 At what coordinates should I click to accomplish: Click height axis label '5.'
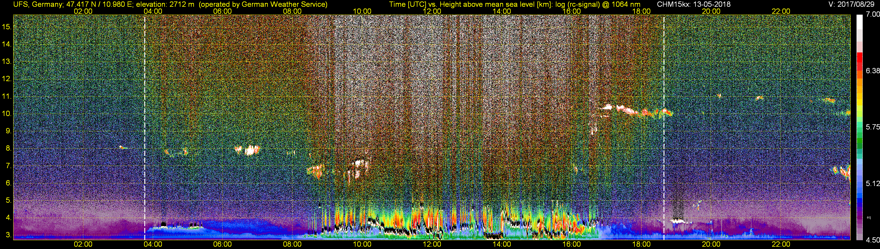pos(9,200)
